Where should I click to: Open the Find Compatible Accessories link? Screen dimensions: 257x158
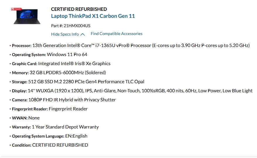click(x=116, y=34)
